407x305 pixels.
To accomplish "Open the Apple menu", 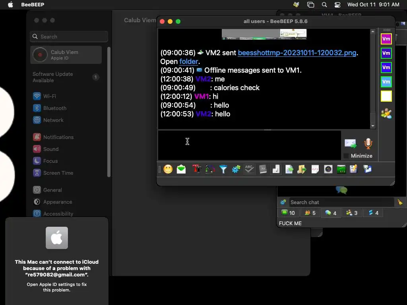I will click(10, 5).
